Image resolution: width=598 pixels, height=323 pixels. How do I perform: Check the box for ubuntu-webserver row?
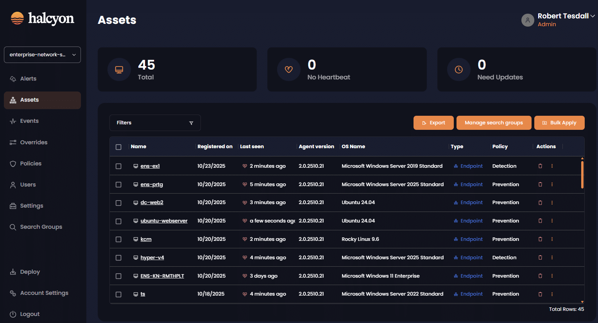pos(118,221)
